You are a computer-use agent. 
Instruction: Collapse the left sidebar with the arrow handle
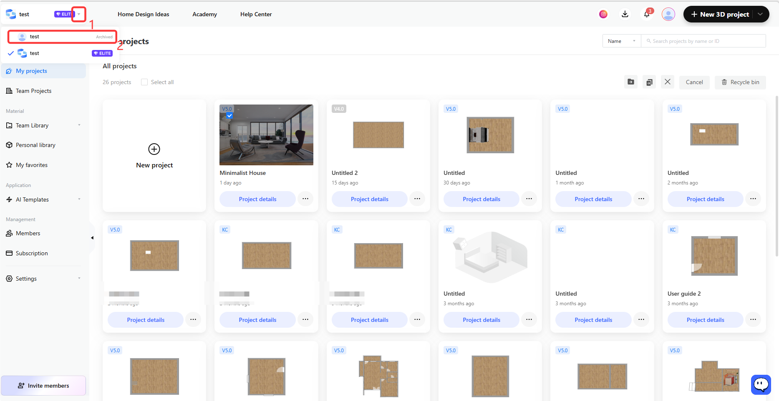pyautogui.click(x=92, y=238)
